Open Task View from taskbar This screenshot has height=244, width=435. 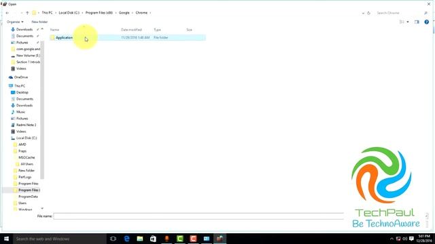(113, 239)
